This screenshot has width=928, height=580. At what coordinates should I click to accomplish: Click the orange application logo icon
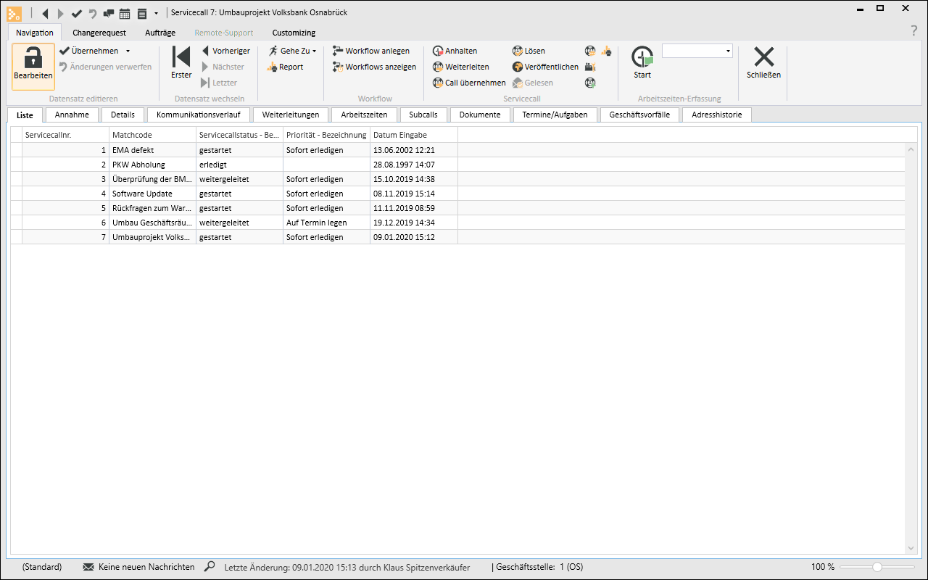14,12
